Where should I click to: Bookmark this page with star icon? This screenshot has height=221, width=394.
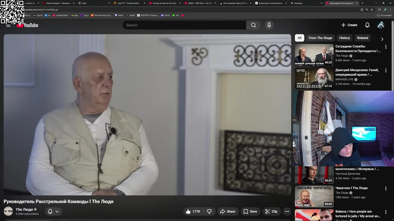(372, 10)
